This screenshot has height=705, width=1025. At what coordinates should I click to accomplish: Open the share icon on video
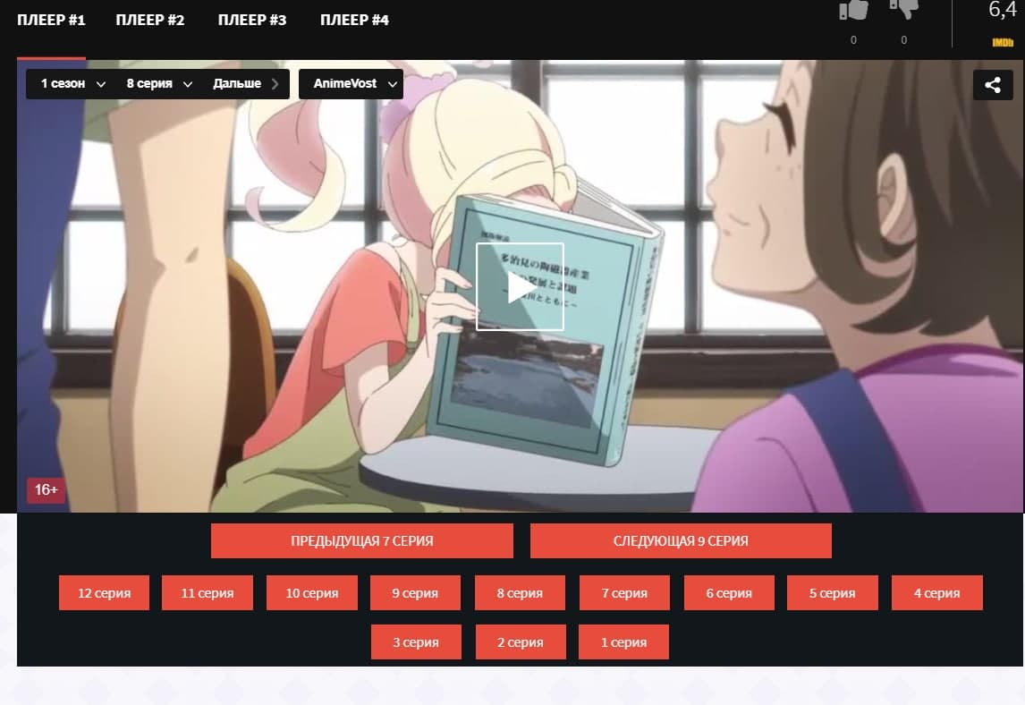(992, 85)
